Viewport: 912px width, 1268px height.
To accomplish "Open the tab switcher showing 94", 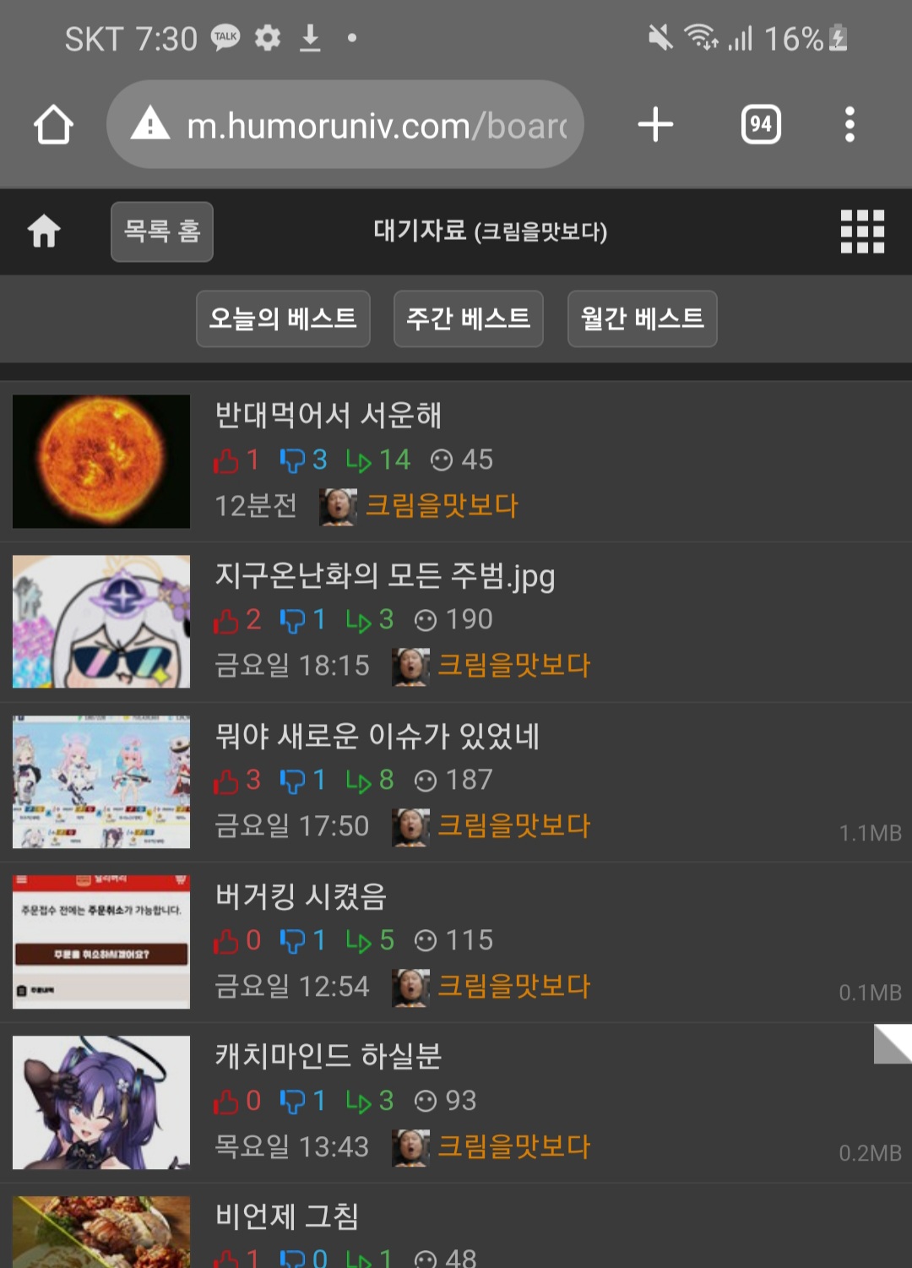I will [x=761, y=124].
